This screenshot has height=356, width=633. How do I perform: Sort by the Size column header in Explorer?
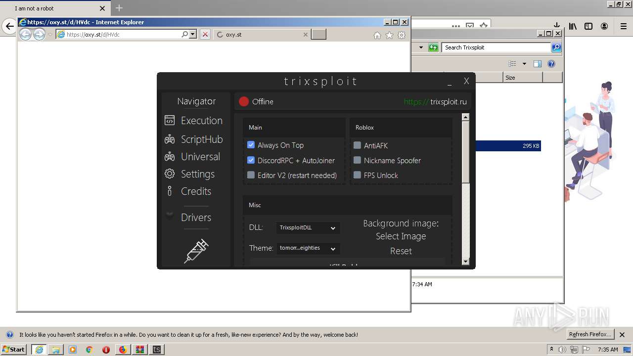click(523, 78)
